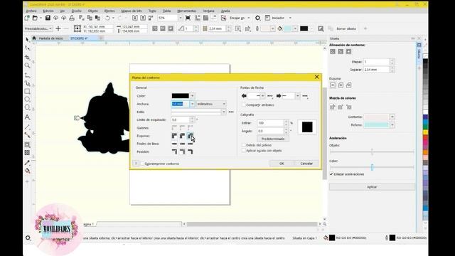Click Borrar silueta in the property bar

click(x=346, y=28)
